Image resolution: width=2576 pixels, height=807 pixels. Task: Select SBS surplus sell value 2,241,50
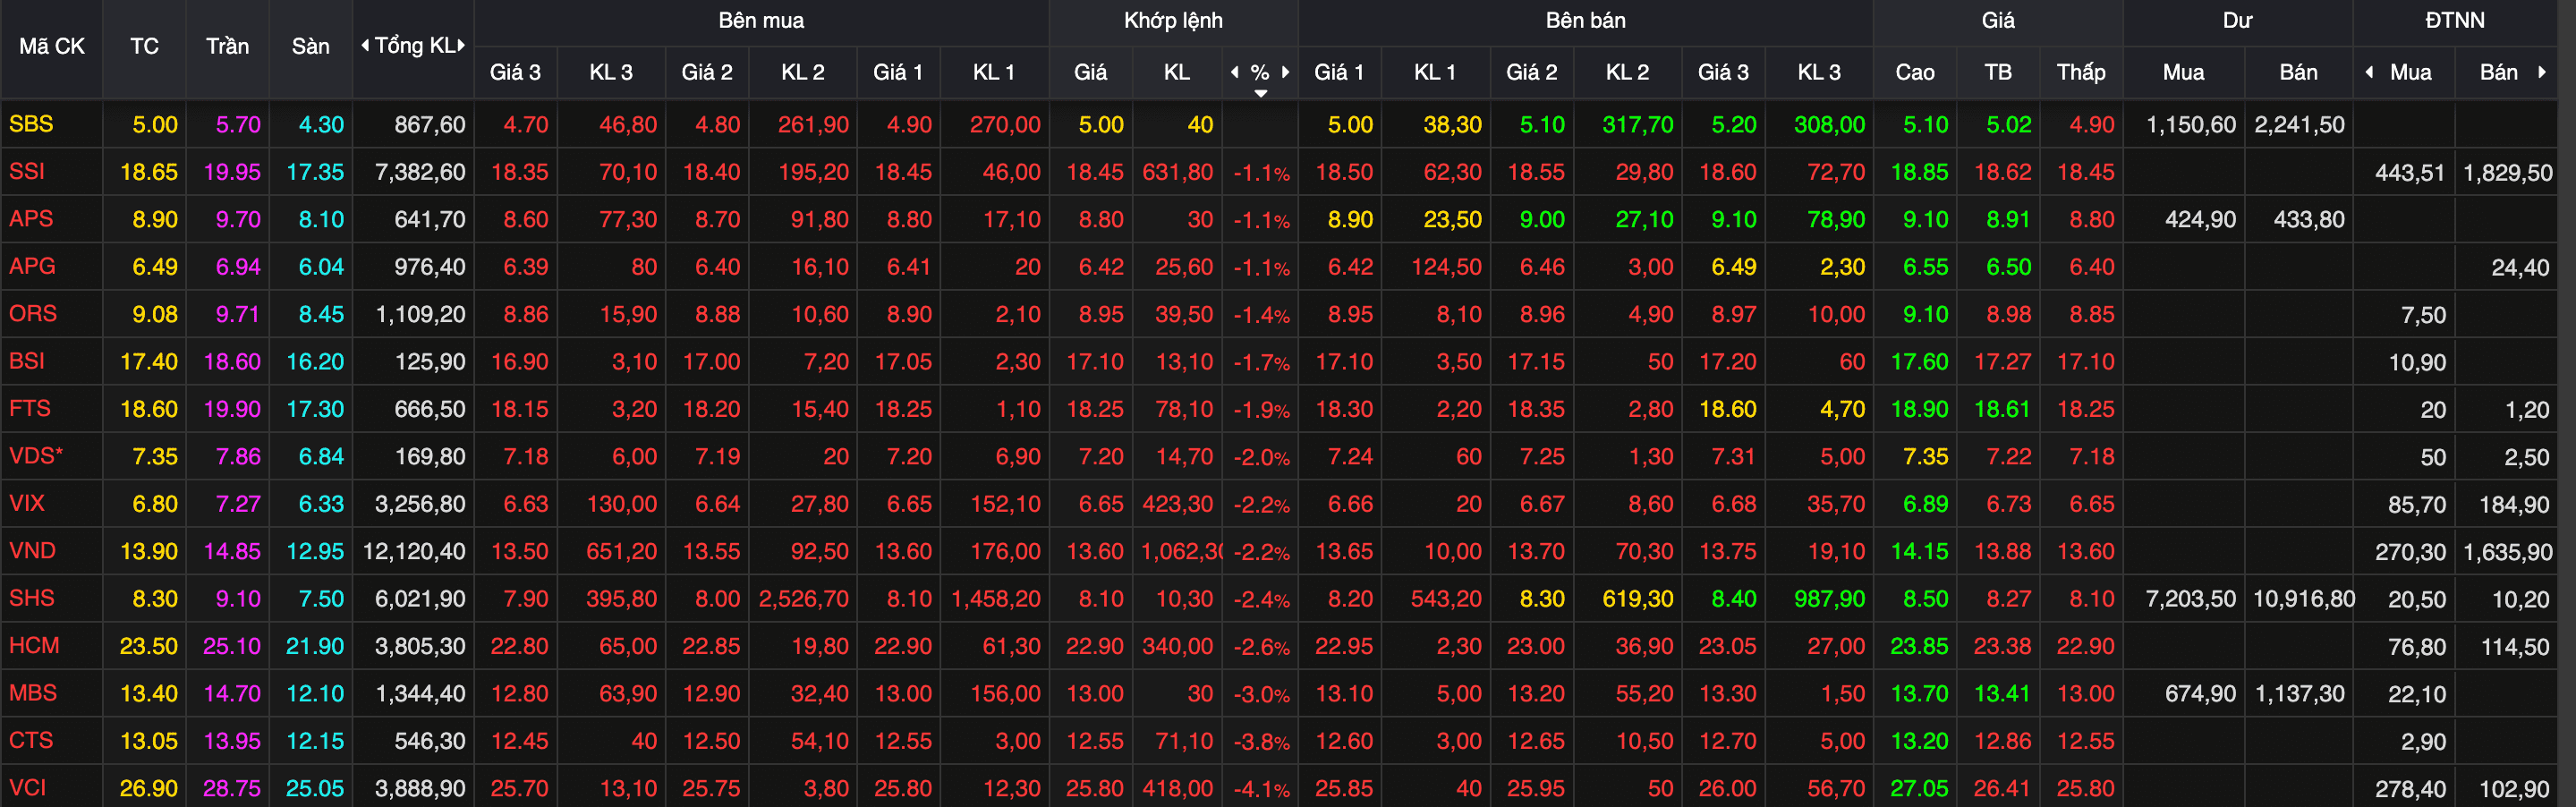(2299, 125)
